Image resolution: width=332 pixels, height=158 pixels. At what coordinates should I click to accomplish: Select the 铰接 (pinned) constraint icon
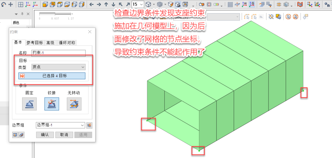pyautogui.click(x=52, y=104)
